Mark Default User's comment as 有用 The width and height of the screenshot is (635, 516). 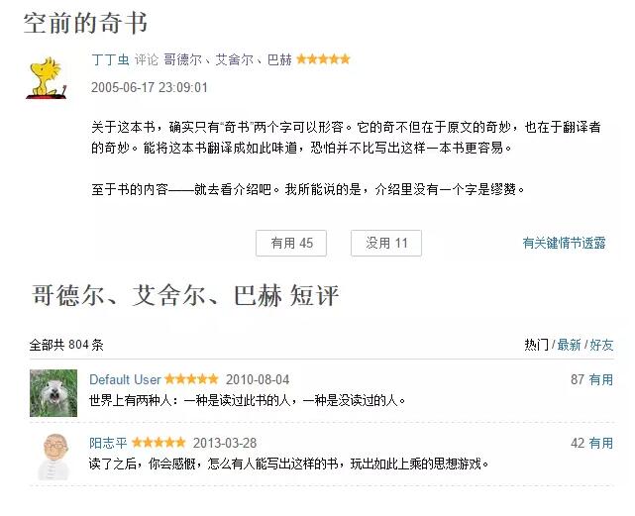coord(601,379)
